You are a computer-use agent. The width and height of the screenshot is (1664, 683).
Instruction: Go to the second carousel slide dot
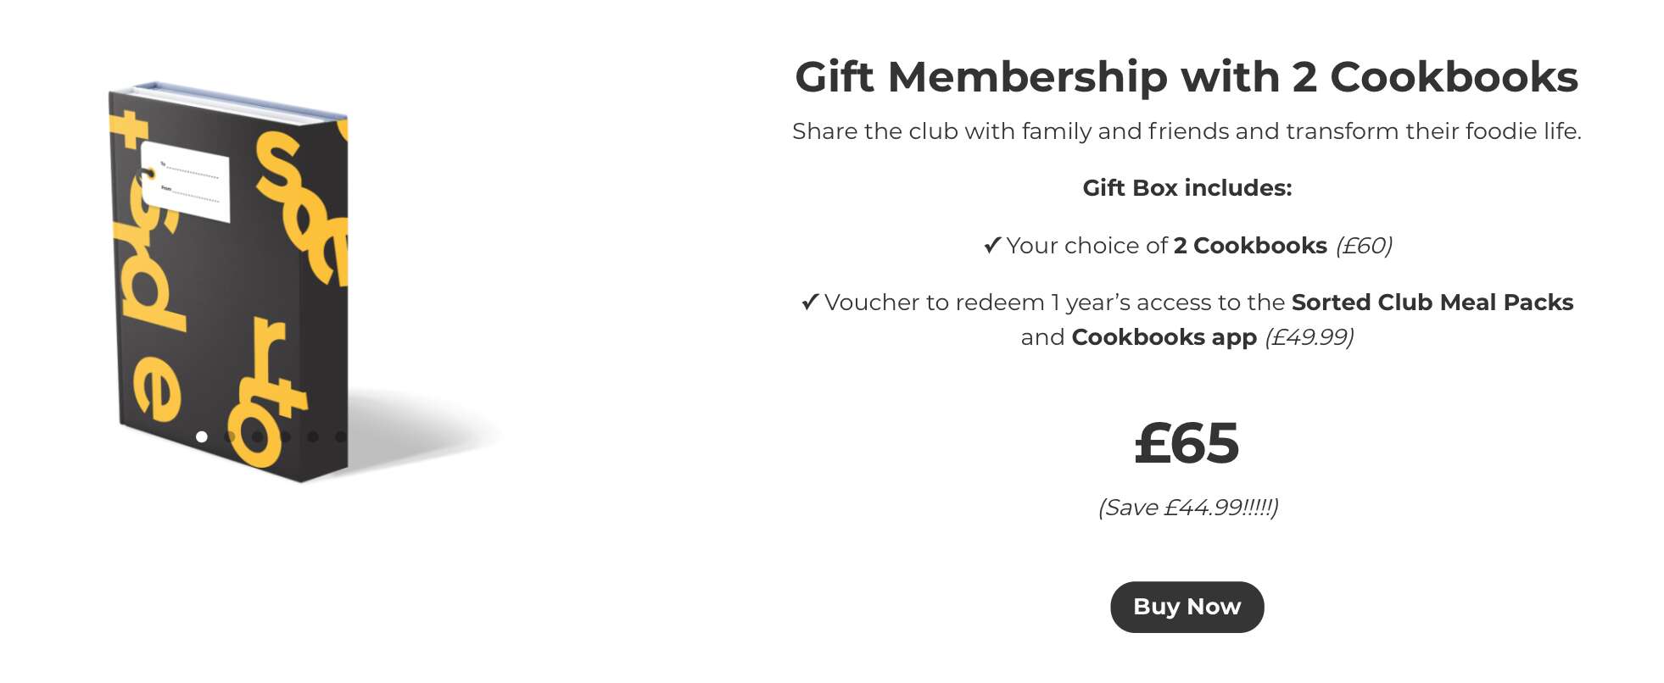[x=229, y=436]
